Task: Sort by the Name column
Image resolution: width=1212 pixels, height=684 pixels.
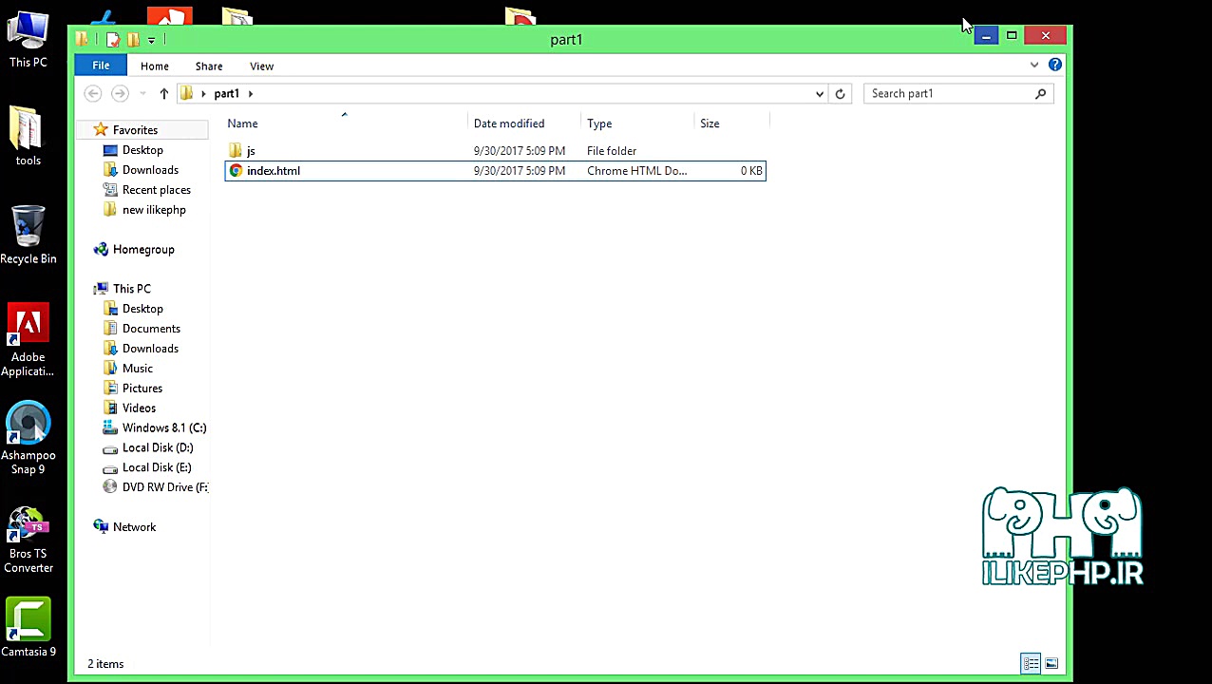Action: (242, 123)
